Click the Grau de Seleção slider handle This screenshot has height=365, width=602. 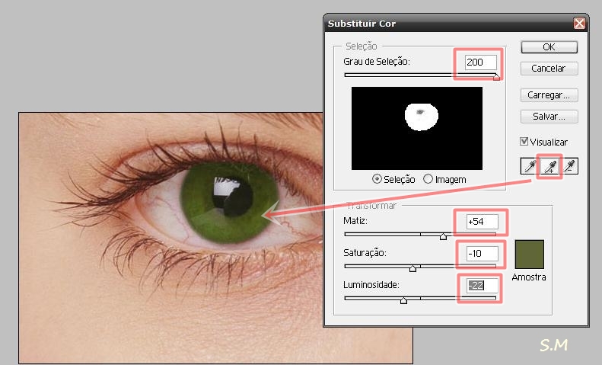coord(496,76)
